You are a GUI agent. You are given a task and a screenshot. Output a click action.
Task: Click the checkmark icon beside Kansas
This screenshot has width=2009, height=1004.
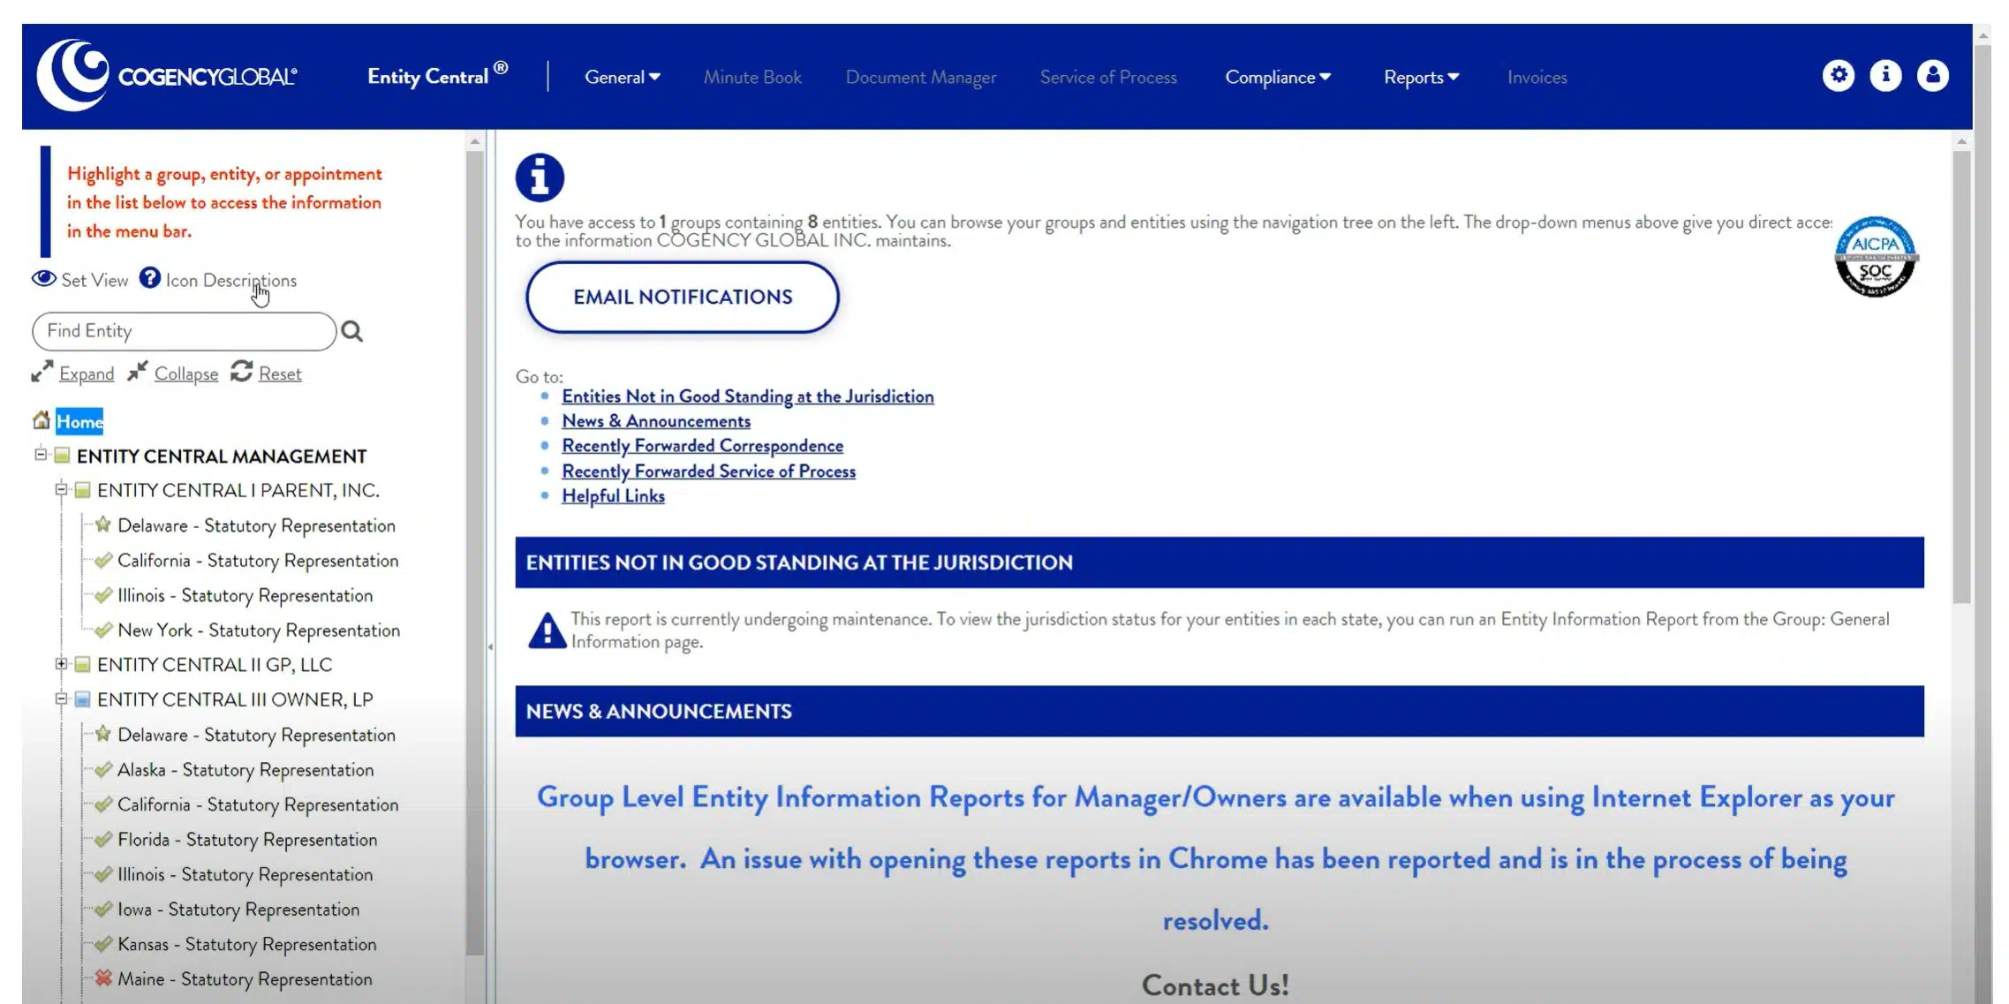tap(103, 944)
